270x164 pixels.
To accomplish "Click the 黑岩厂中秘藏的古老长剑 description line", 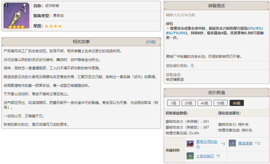I will coord(204,57).
